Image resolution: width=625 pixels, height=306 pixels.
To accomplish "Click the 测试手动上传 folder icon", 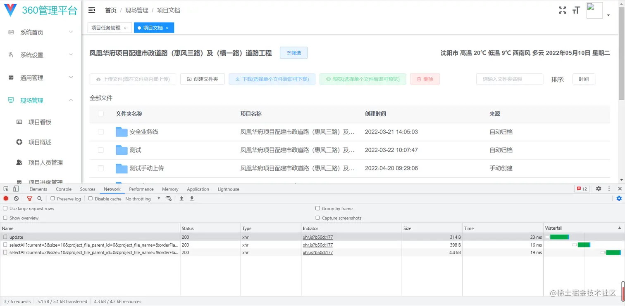I will [x=122, y=168].
